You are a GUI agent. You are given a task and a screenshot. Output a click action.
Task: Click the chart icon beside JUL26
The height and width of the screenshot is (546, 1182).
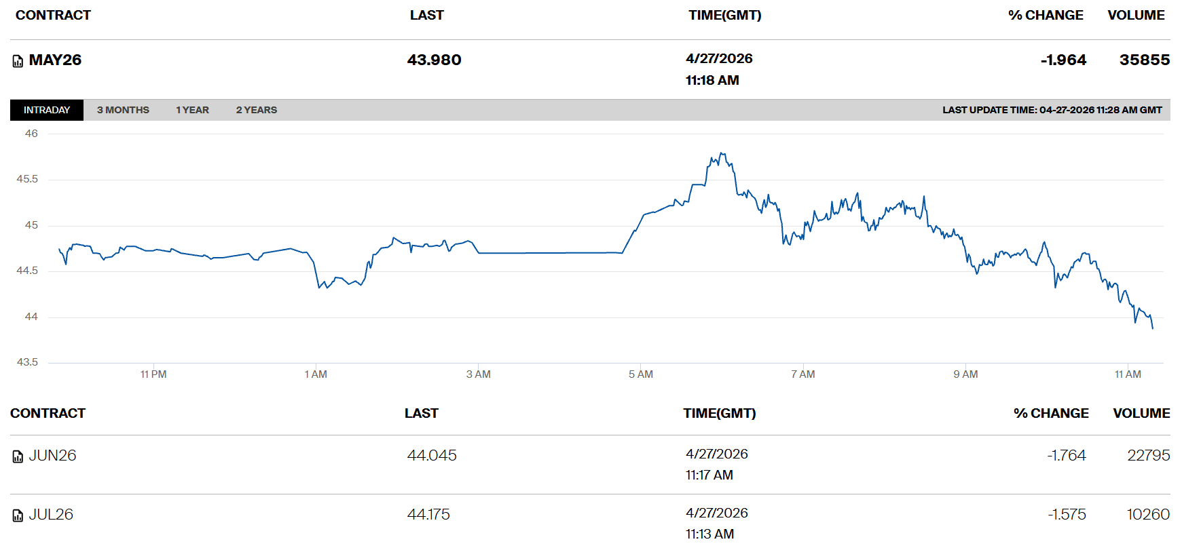[18, 515]
